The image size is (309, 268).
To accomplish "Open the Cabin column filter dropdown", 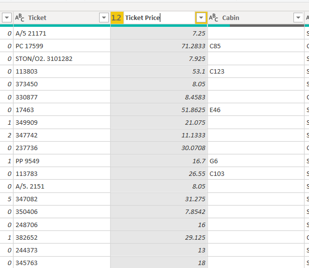I will (298, 18).
